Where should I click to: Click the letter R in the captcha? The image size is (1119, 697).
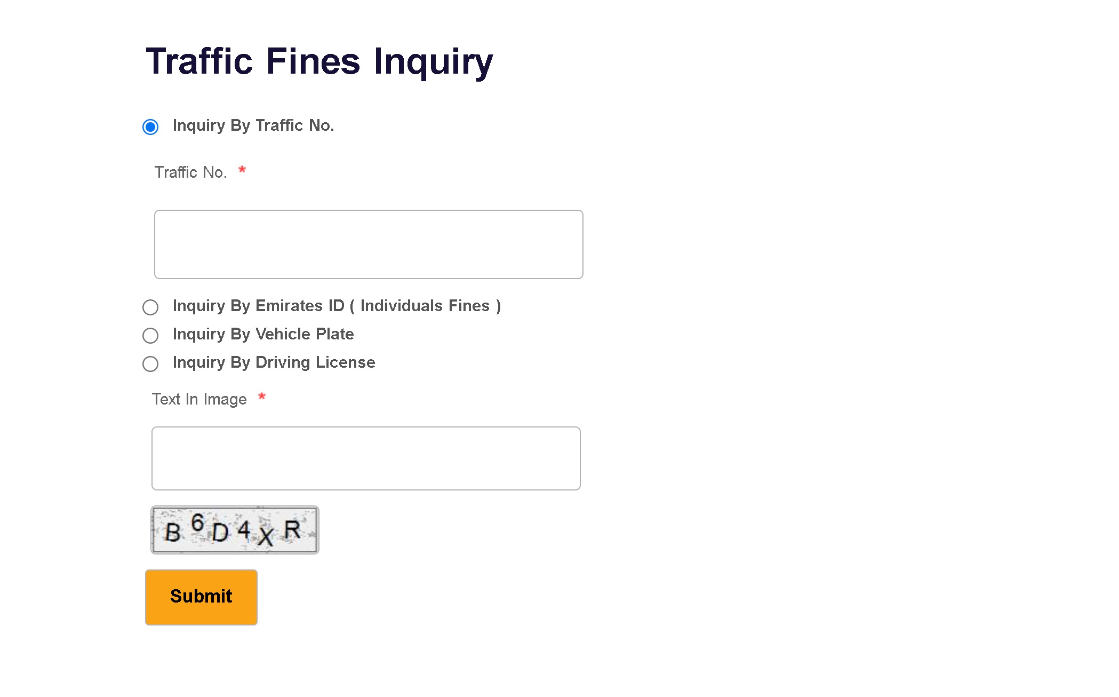coord(292,530)
